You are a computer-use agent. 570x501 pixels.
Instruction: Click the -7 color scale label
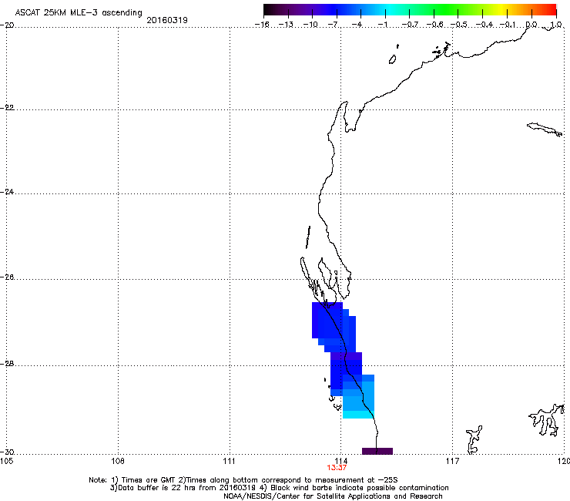[334, 25]
